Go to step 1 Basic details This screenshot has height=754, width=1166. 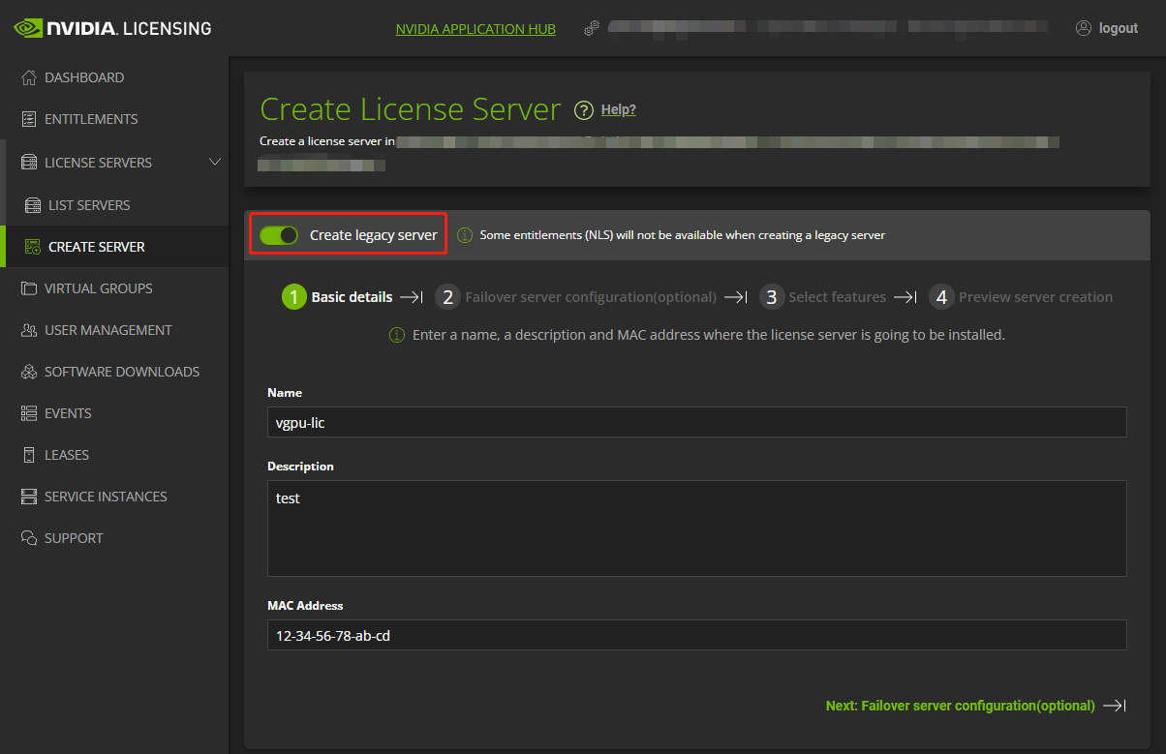coord(337,297)
